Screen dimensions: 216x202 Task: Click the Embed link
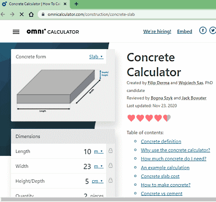click(184, 31)
